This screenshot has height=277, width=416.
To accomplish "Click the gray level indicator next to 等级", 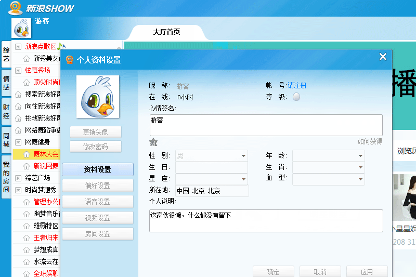I will coord(296,97).
